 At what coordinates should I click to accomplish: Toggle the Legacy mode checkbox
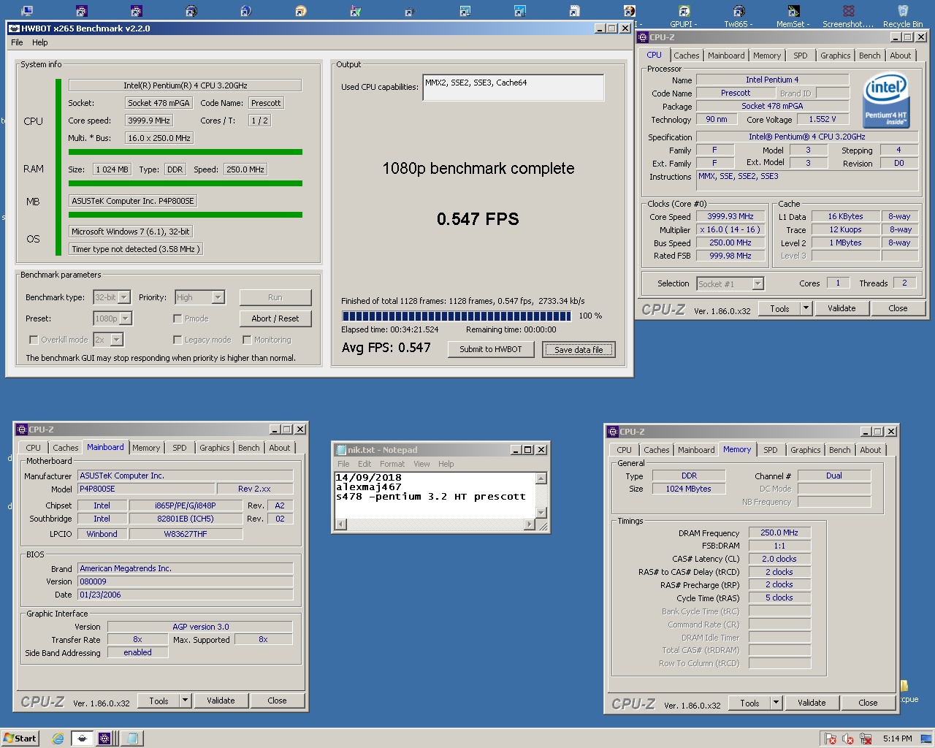tap(178, 340)
